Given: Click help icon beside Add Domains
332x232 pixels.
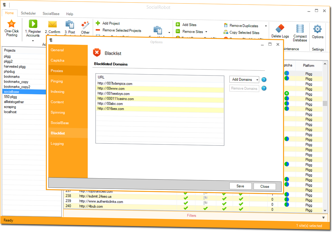Looking at the screenshot, I should 264,80.
